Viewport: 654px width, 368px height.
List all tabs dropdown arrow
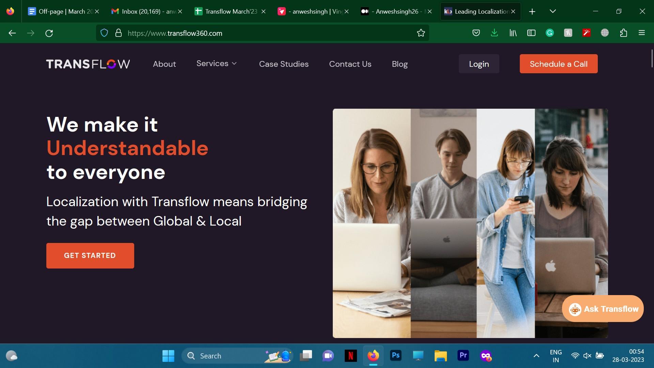(553, 11)
